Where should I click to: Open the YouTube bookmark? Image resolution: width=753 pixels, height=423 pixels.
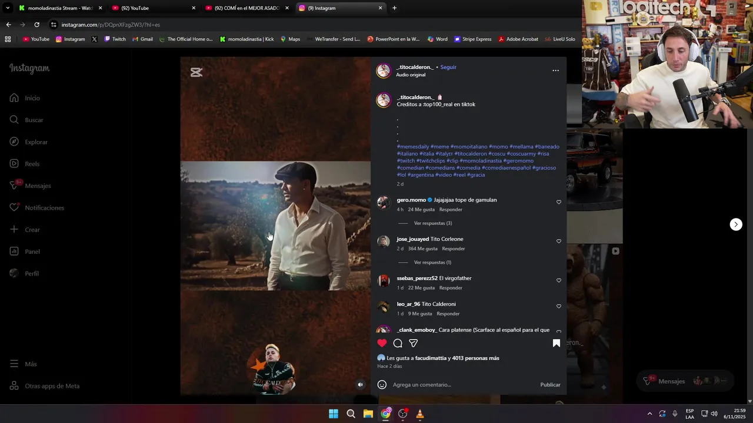click(36, 39)
